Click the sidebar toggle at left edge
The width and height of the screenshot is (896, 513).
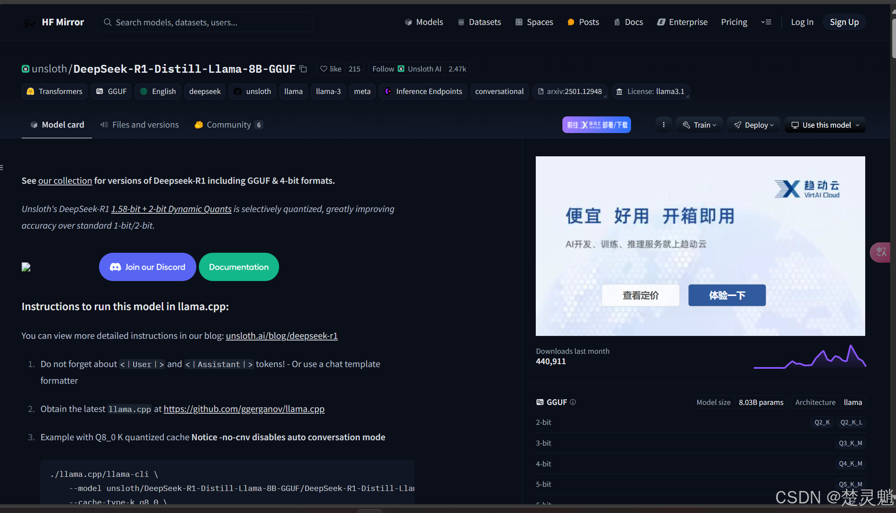(2, 168)
